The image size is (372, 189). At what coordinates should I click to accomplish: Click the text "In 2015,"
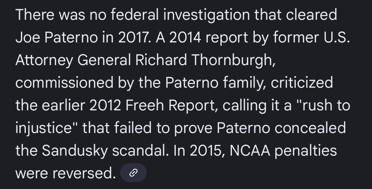click(199, 150)
